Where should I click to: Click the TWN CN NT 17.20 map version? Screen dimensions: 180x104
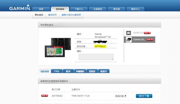(x=80, y=96)
